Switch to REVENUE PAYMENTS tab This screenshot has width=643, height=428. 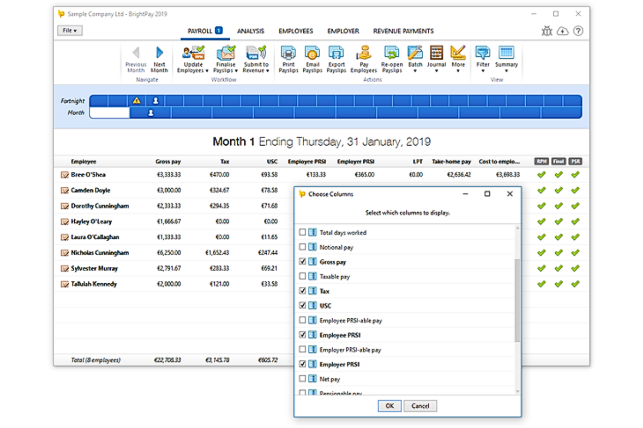pyautogui.click(x=403, y=31)
